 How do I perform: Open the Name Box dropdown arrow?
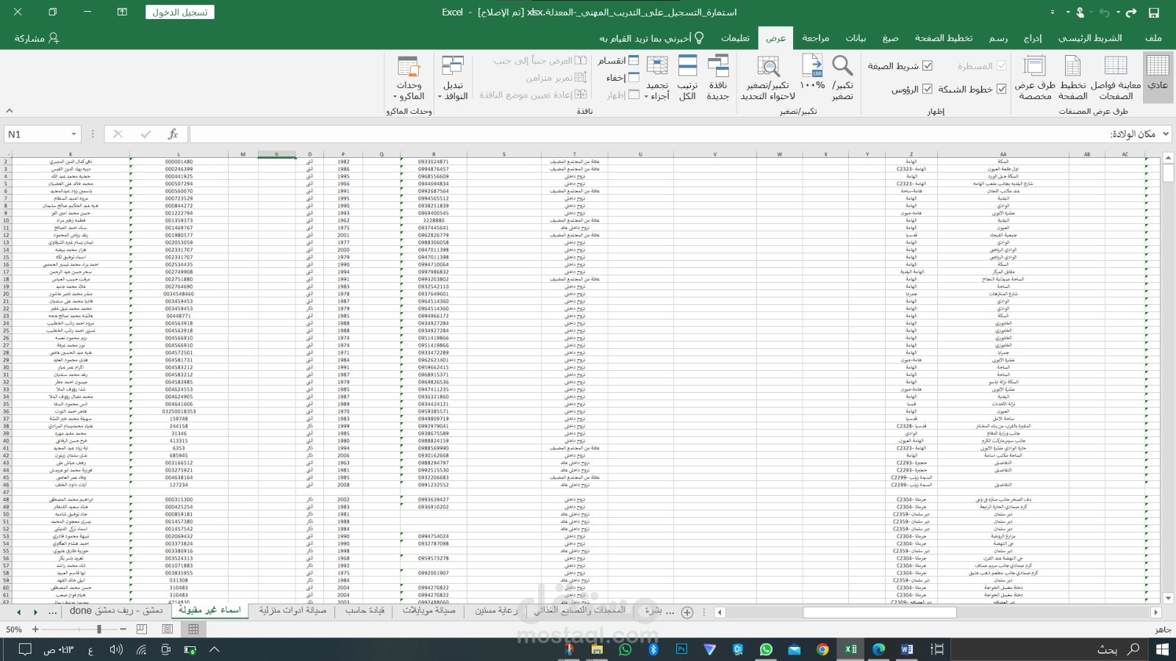(74, 134)
